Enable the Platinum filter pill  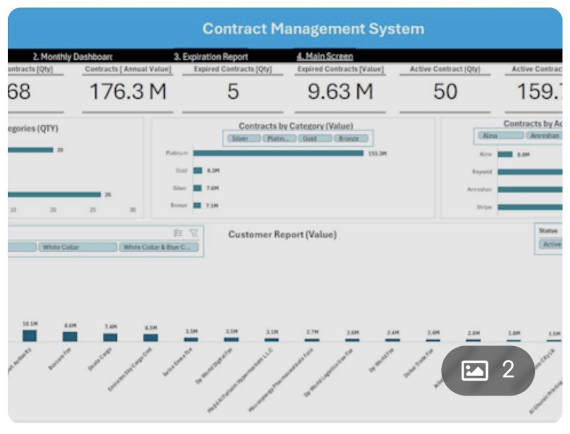point(279,138)
